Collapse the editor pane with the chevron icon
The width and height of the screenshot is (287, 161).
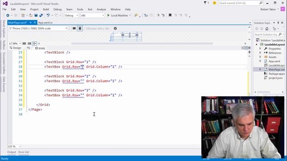pos(249,48)
